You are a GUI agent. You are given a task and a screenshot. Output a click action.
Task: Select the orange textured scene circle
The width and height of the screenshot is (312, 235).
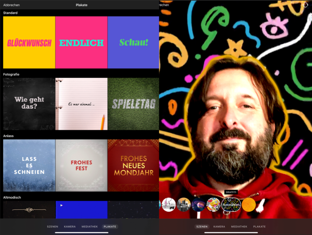(249, 205)
